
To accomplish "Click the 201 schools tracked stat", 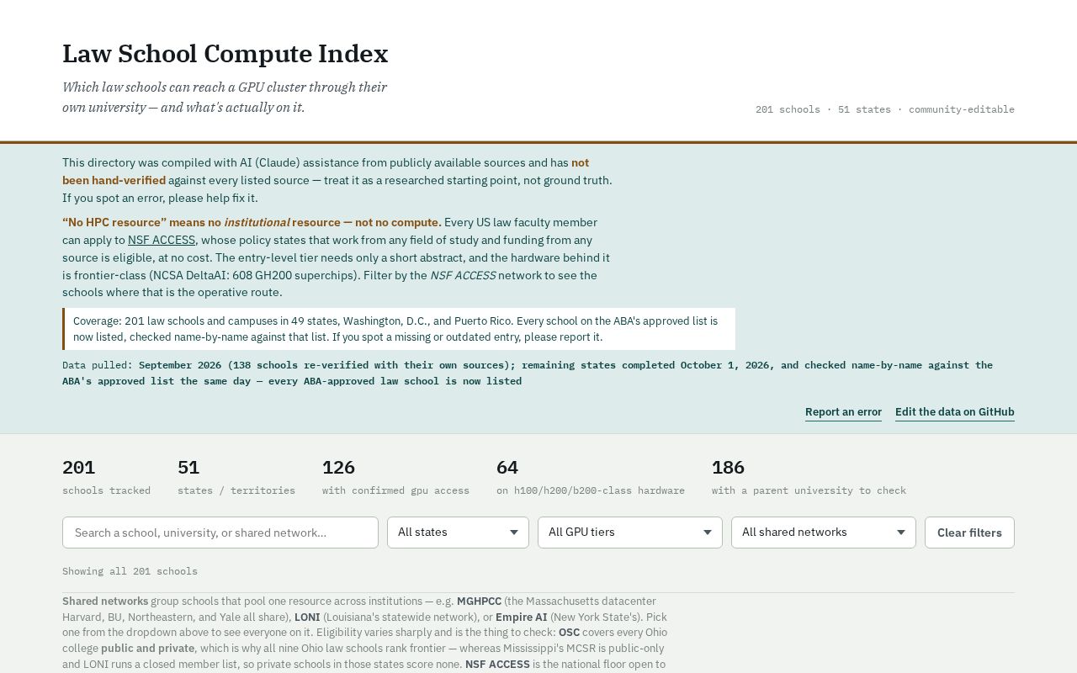I will pos(107,477).
